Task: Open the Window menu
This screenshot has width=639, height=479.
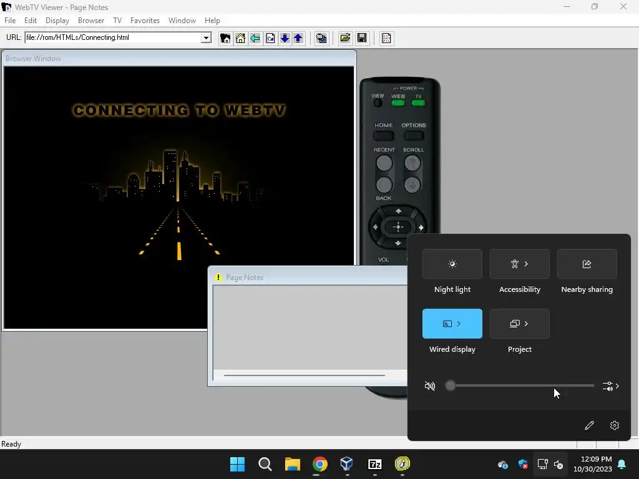Action: coord(182,21)
